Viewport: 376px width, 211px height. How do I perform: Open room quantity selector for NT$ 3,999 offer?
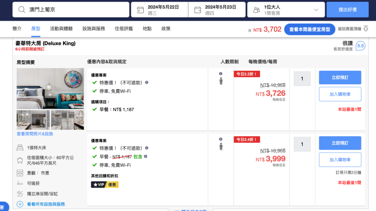tap(302, 144)
